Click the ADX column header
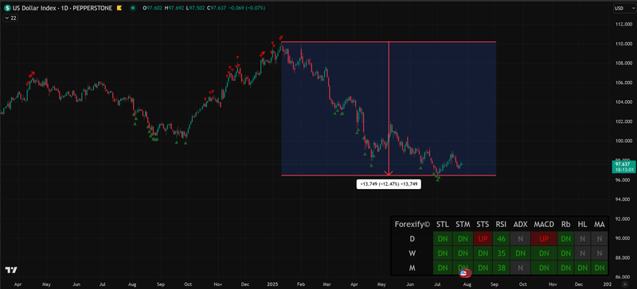The image size is (637, 289). (520, 224)
